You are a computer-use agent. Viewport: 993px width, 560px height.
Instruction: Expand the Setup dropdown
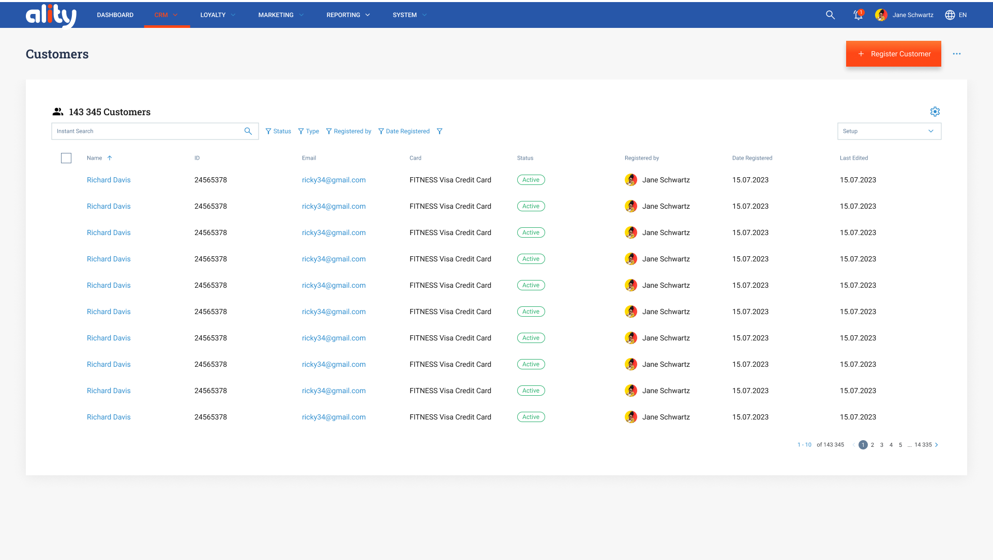pos(889,131)
